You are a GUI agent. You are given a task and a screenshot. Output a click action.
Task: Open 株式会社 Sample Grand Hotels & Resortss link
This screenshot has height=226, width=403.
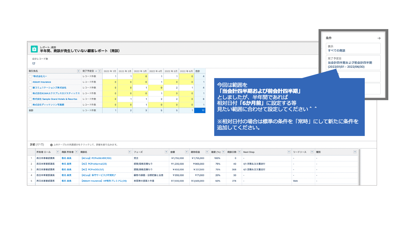(55, 99)
